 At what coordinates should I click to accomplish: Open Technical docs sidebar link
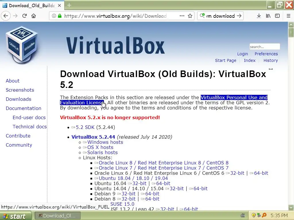pyautogui.click(x=30, y=127)
